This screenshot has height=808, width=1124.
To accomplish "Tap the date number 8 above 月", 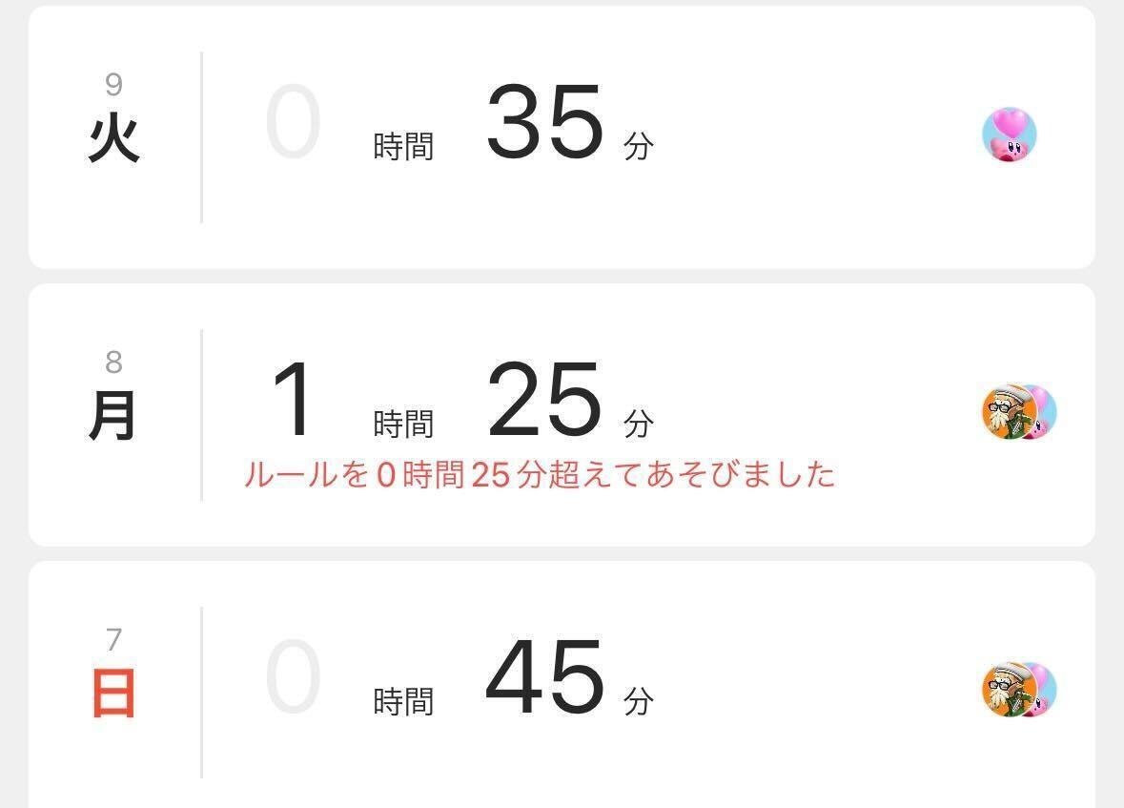I will (x=113, y=362).
